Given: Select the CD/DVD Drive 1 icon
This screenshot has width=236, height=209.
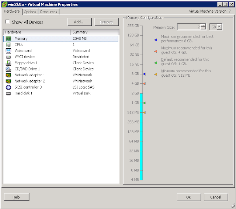Looking at the screenshot, I should click(x=8, y=69).
